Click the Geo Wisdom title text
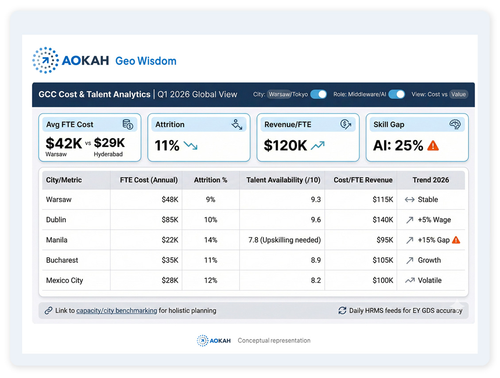 coord(146,61)
